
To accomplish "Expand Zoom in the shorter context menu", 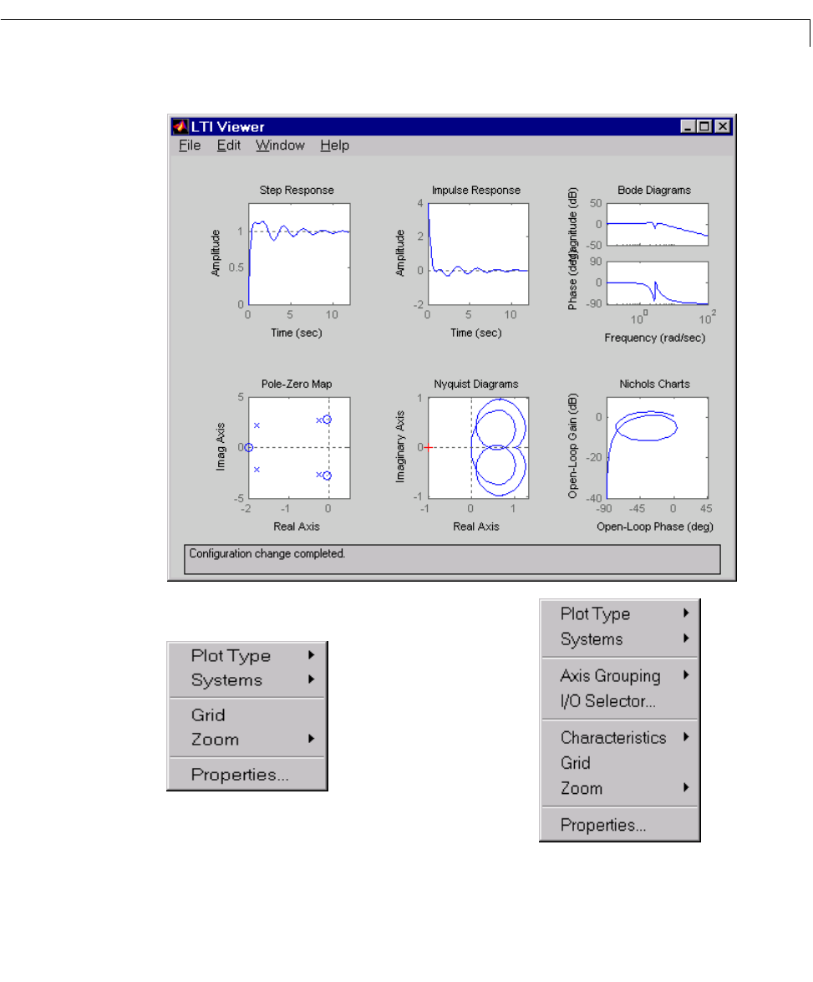I will (247, 740).
